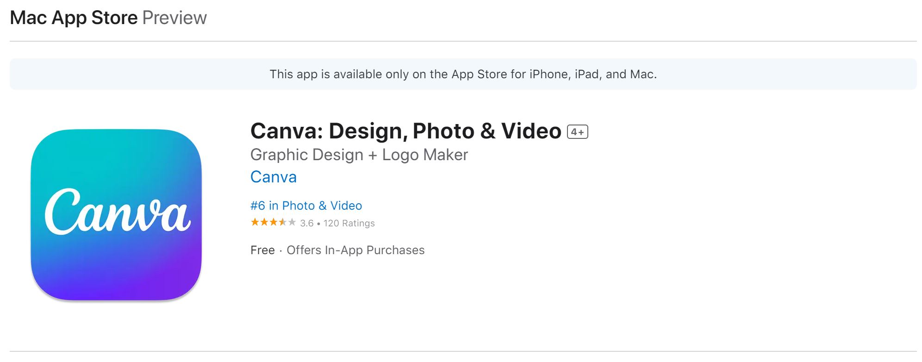
Task: Click the Canva: Design, Photo & Video title
Action: (x=405, y=131)
